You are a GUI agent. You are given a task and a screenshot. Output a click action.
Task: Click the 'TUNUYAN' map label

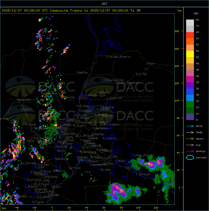[x=53, y=195]
